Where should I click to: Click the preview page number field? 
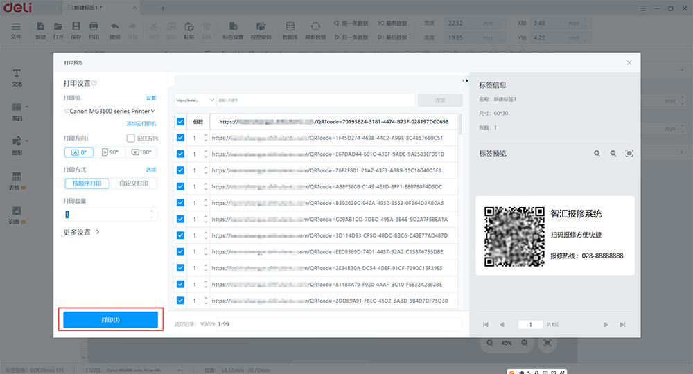pyautogui.click(x=530, y=325)
